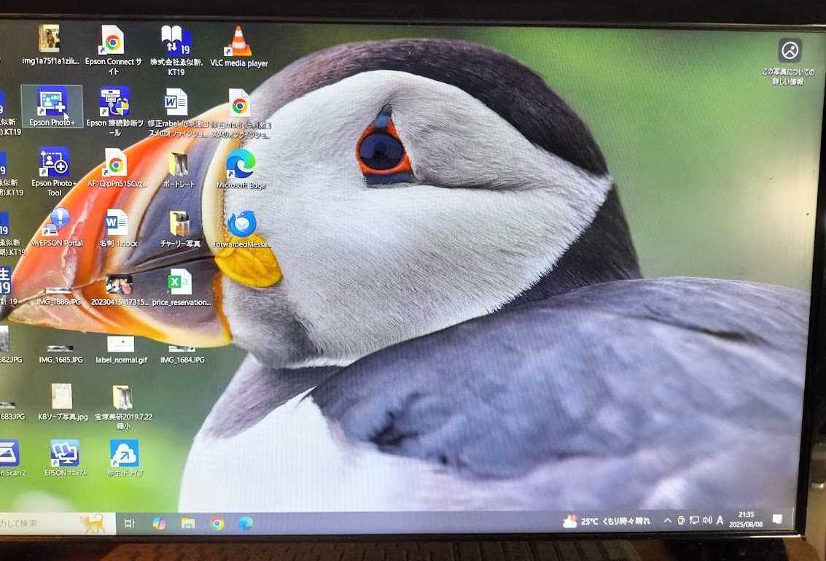Open the label_normal.gif file

tap(120, 344)
